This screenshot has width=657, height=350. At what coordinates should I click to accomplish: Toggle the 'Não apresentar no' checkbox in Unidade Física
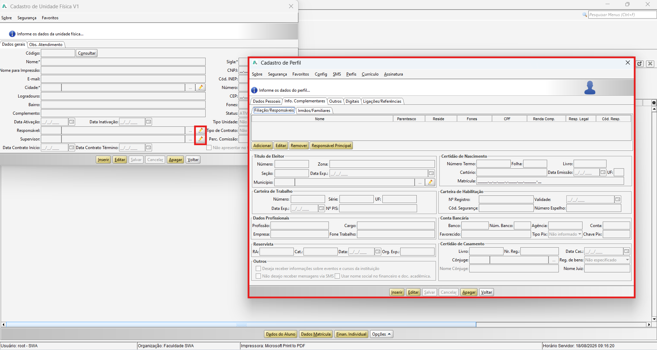tap(209, 148)
